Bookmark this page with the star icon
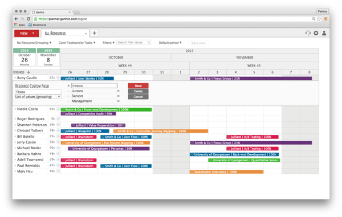The image size is (342, 217). click(x=319, y=19)
